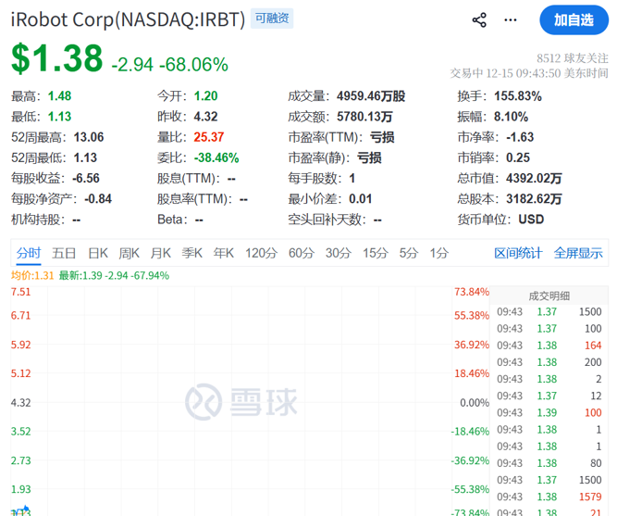Select the 月K monthly chart tab
Image resolution: width=617 pixels, height=516 pixels.
point(161,253)
